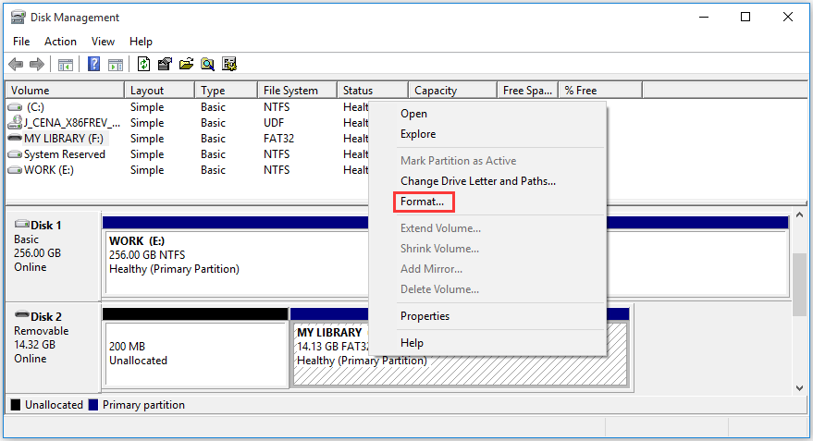Click the view settings toolbar icon

tap(229, 65)
